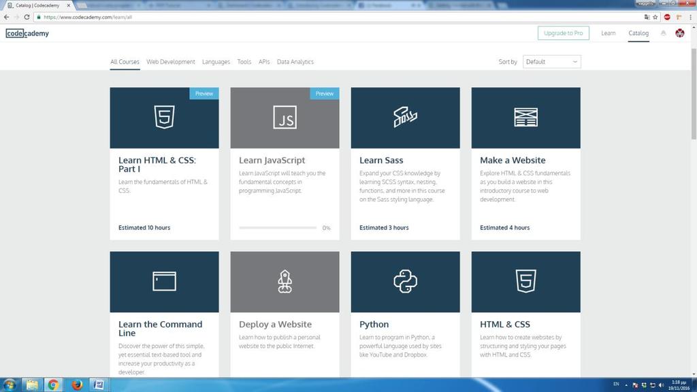Select Languages filter tab

coord(216,62)
